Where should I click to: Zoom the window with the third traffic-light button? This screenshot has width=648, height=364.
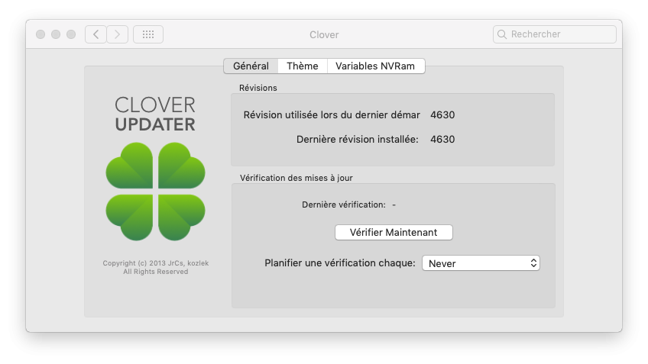pyautogui.click(x=71, y=34)
